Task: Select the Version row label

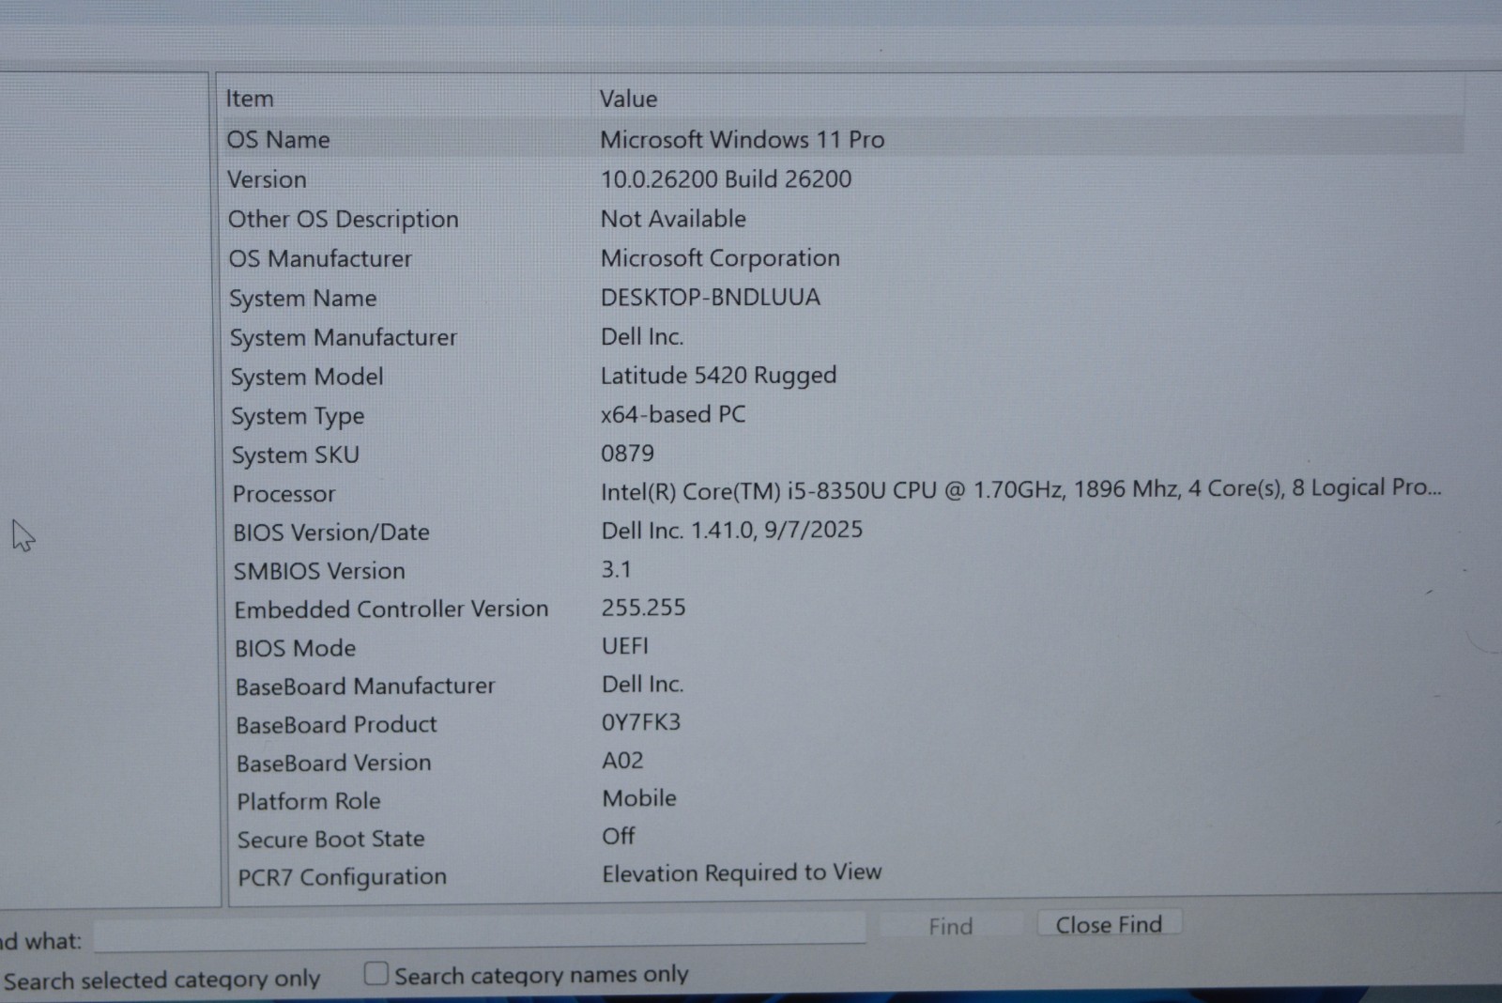Action: (x=267, y=179)
